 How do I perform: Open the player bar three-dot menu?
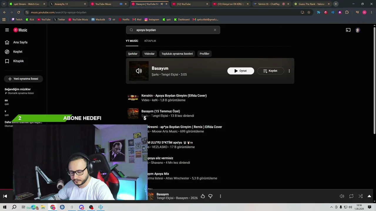220,196
